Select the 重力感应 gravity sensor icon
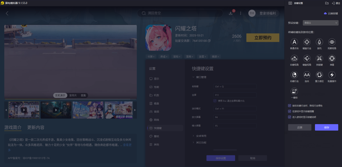Viewport: 342px width, 167px height. click(320, 75)
